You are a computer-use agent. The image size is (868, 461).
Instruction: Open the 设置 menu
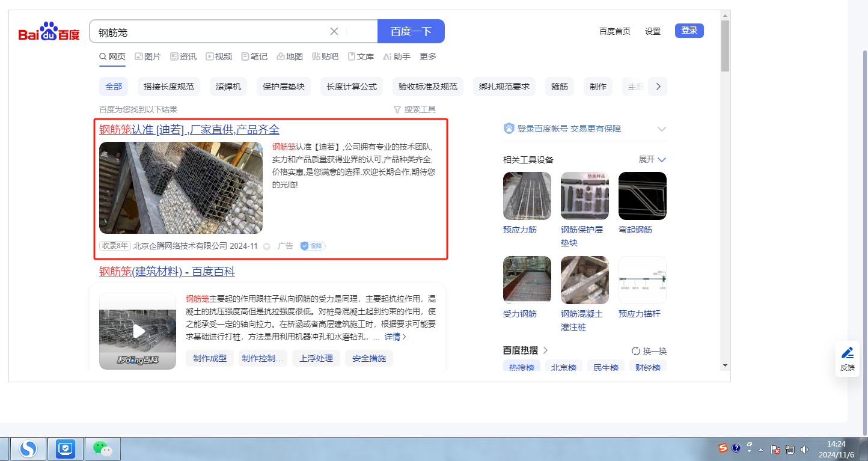pyautogui.click(x=653, y=31)
